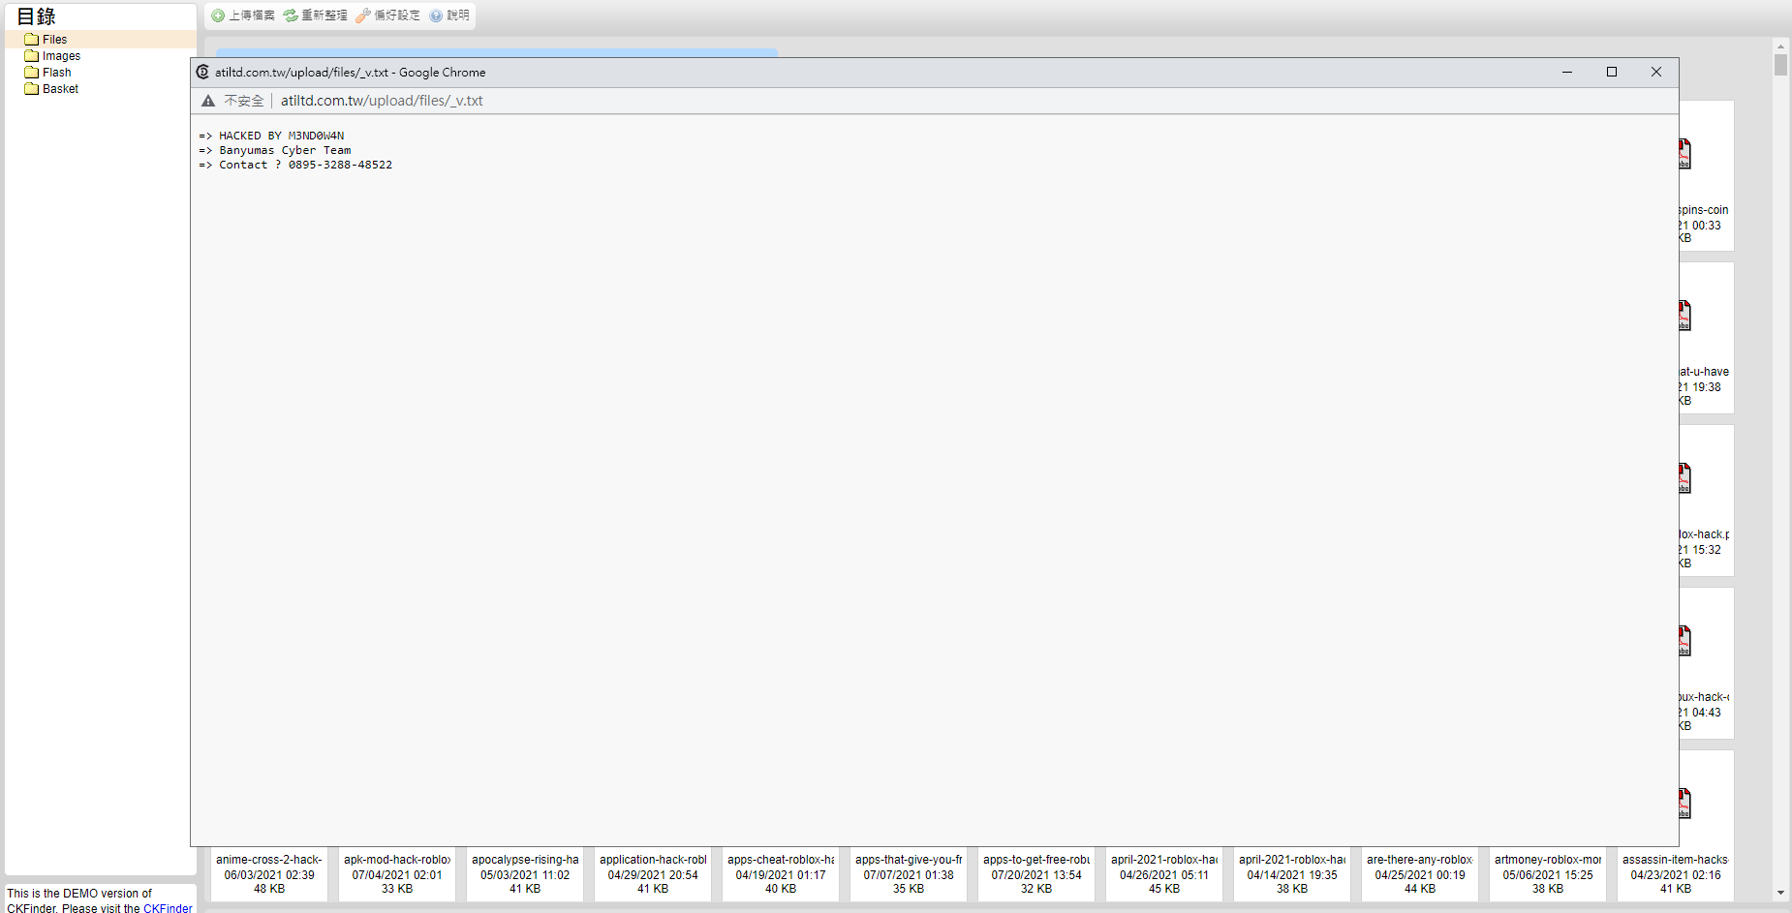This screenshot has height=913, width=1792.
Task: Click the Contact phone number text line
Action: point(295,165)
